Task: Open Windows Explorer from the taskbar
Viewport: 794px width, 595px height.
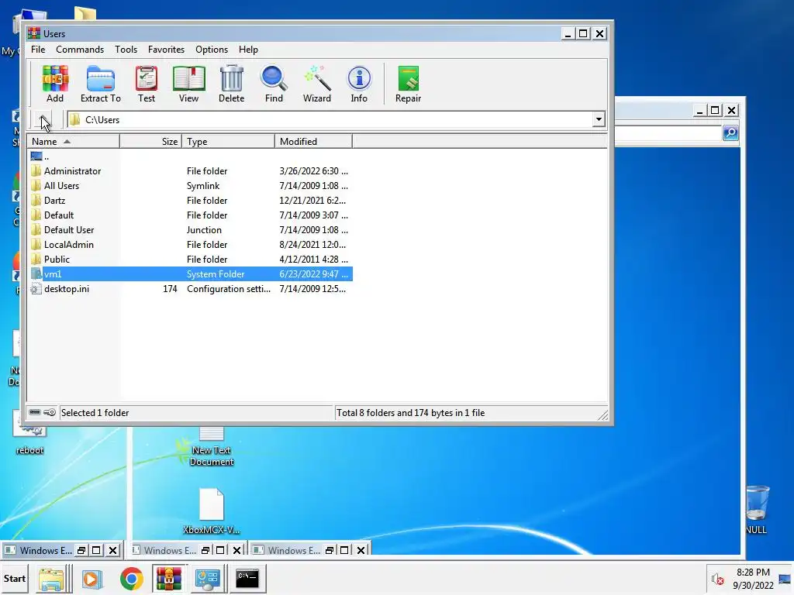Action: (x=51, y=580)
